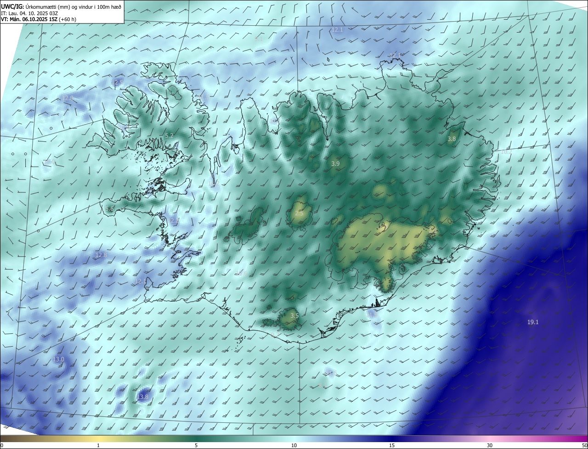Click the valid time line "VT: Mán. 06.10.2025 15Z (+60 h)"
This screenshot has height=449, width=588.
pos(39,19)
